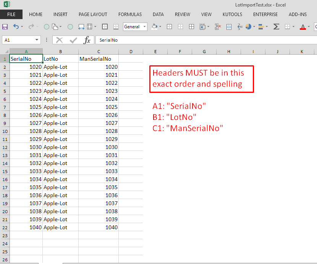Expand the Name Box dropdown arrow
This screenshot has height=264, width=317.
pos(37,40)
